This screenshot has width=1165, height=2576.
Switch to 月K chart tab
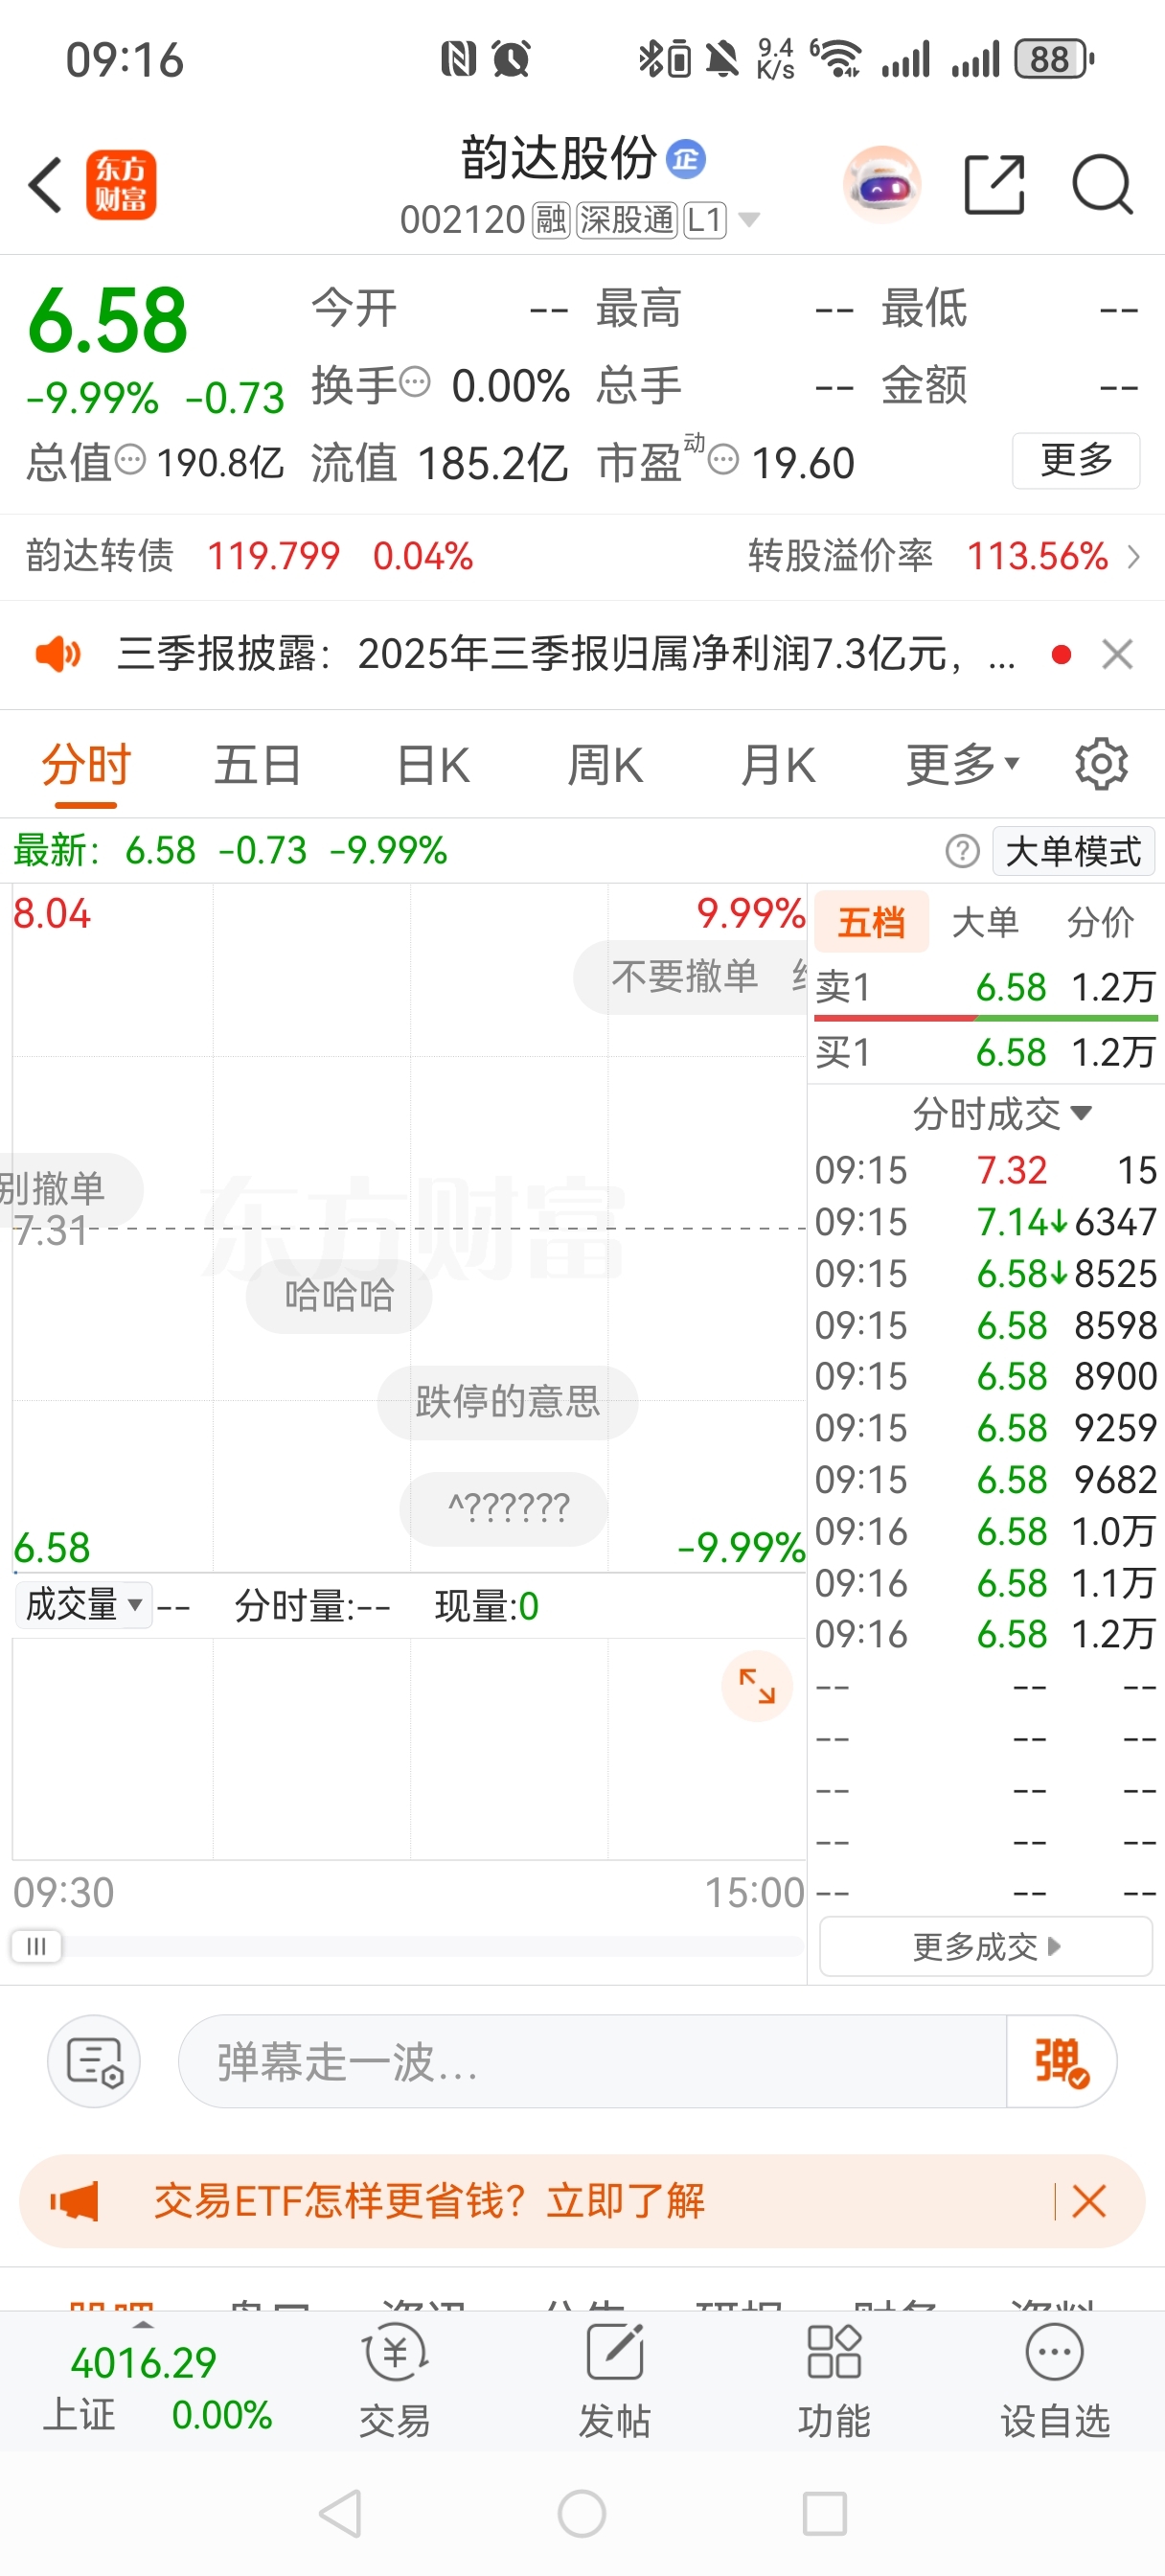click(x=778, y=766)
